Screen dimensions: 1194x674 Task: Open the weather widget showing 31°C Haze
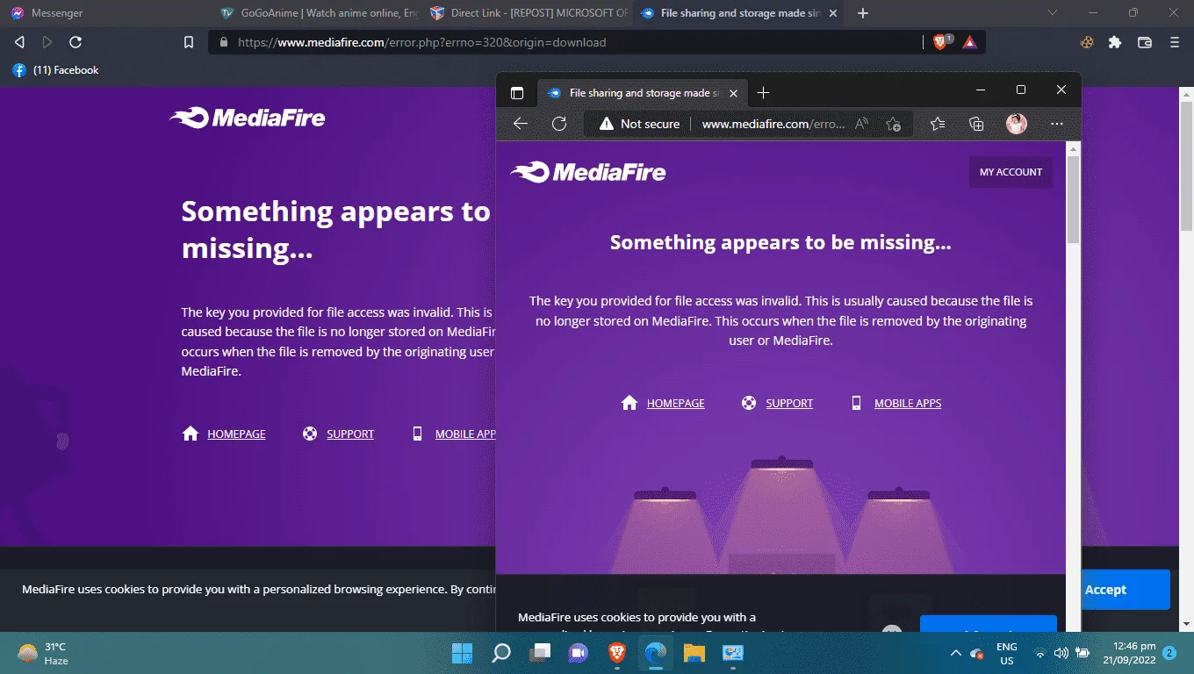click(42, 653)
